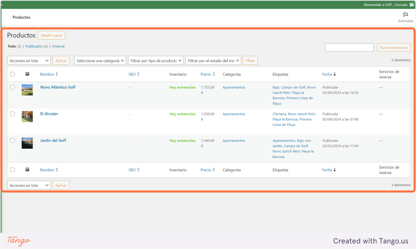Click the product search input field
Viewport: 416px width, 249px height.
(x=349, y=47)
